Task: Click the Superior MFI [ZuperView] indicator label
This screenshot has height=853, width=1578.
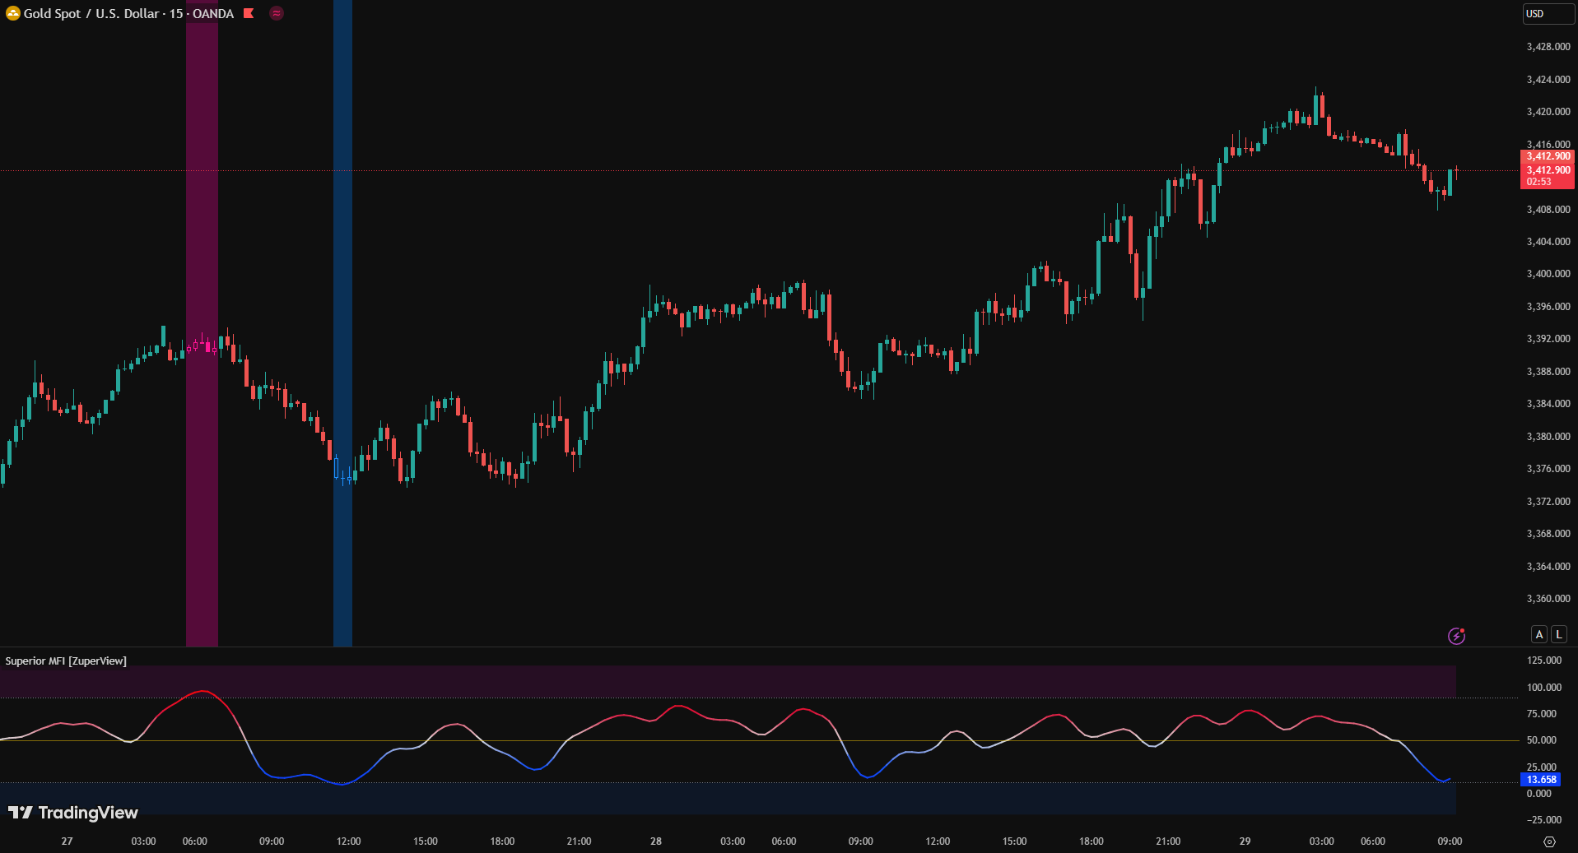Action: point(66,661)
